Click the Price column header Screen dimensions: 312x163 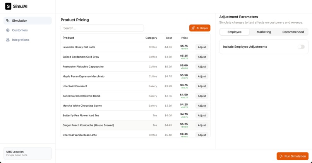click(x=185, y=38)
